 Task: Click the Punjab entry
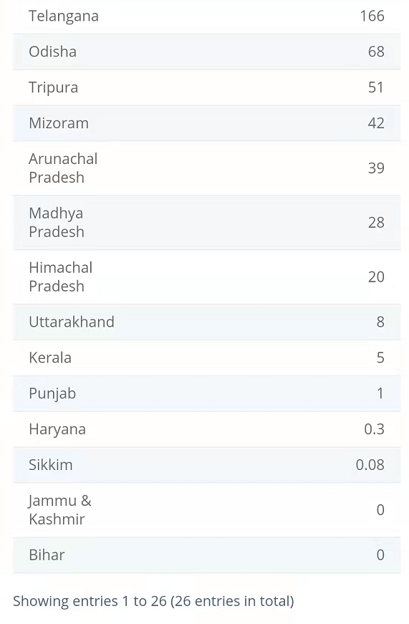click(x=52, y=393)
